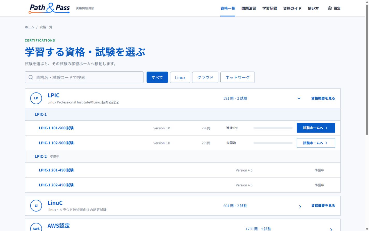The image size is (369, 231).
Task: Open 資格概要を見る for LPIC
Action: point(323,98)
